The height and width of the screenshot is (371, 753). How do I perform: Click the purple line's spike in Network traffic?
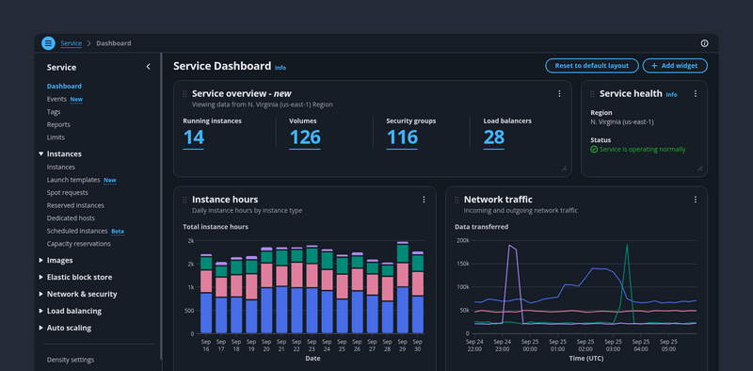tap(512, 248)
